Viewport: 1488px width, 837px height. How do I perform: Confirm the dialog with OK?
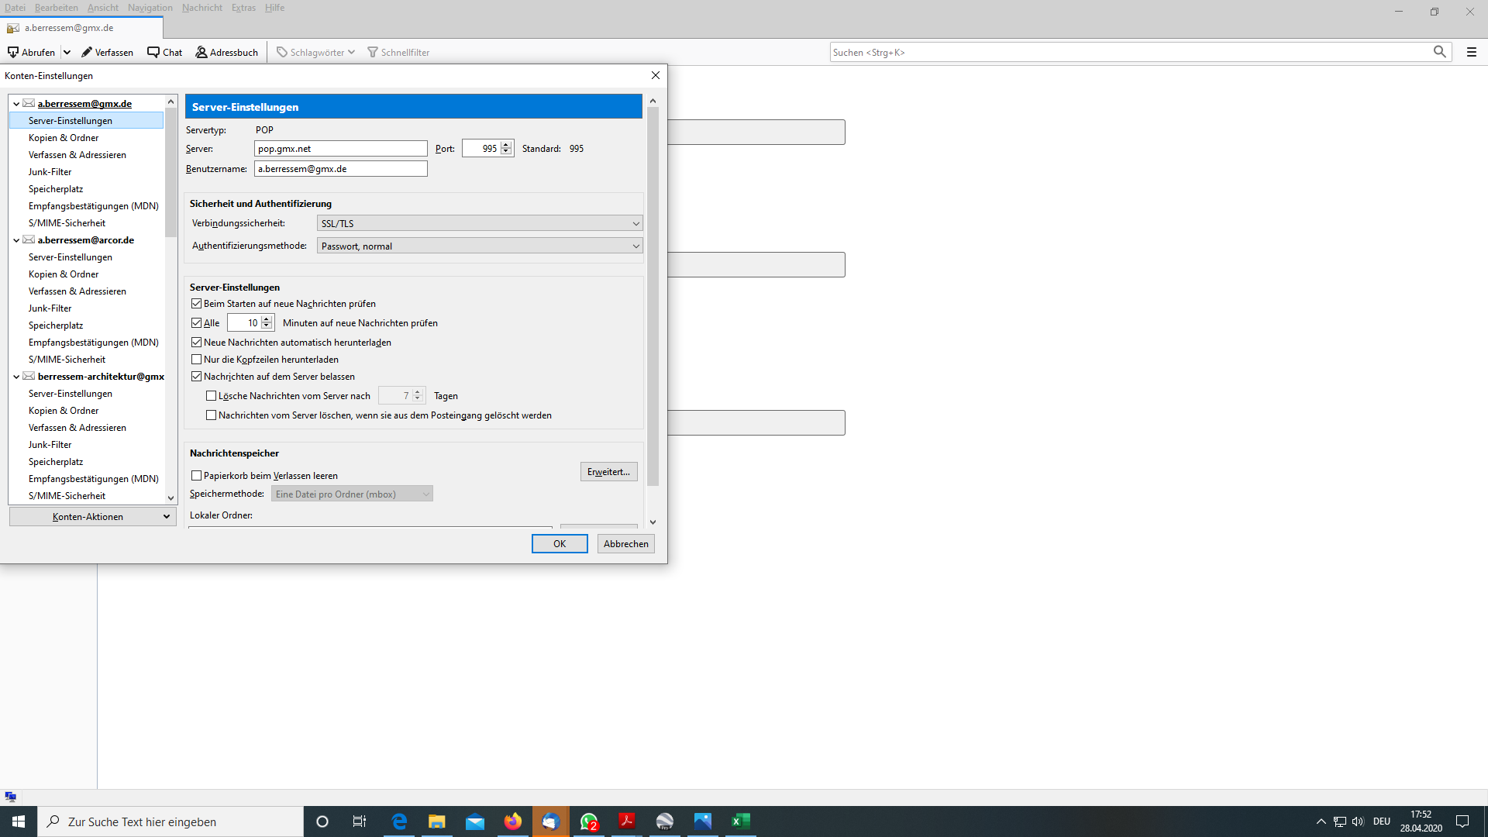tap(560, 544)
